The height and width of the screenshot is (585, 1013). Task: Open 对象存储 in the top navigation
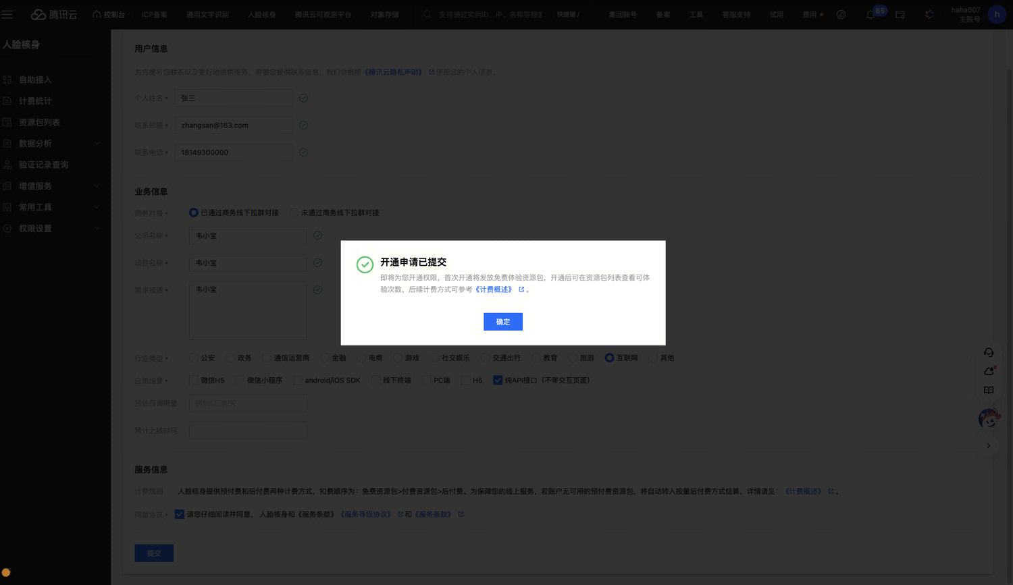point(384,14)
